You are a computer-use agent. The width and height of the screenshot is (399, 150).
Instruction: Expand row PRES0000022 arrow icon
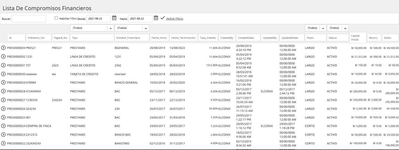pos(4,143)
